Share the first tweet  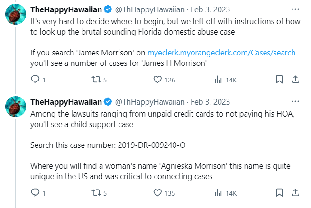coord(294,80)
